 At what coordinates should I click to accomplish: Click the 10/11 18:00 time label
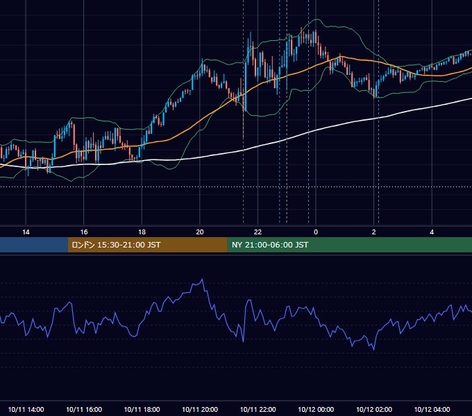(142, 409)
